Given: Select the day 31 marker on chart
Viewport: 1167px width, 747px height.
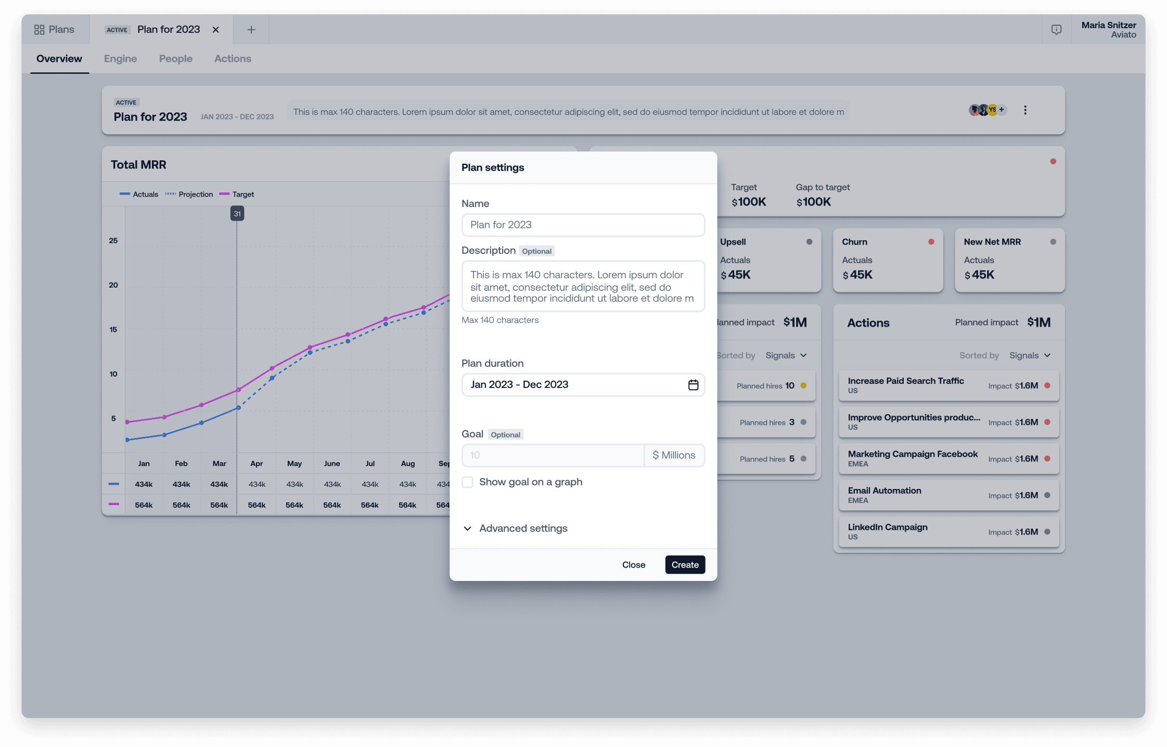Looking at the screenshot, I should click(x=237, y=214).
